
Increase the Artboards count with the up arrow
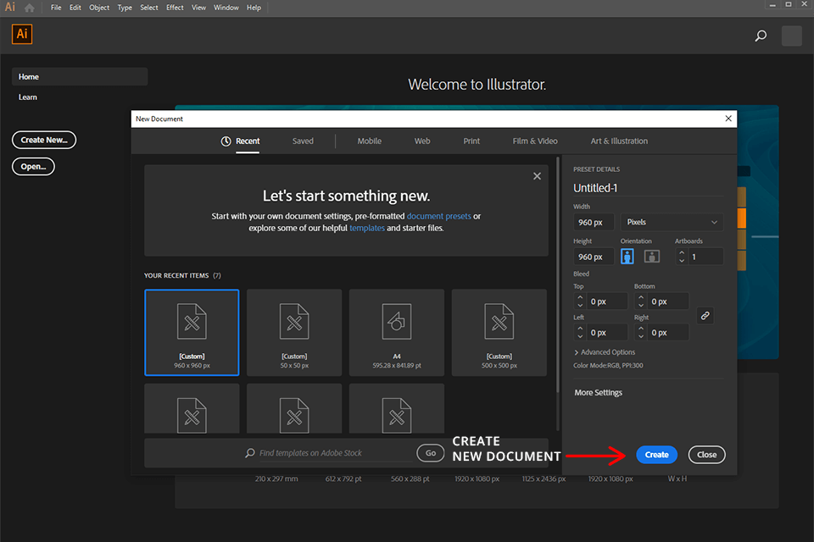pyautogui.click(x=682, y=252)
